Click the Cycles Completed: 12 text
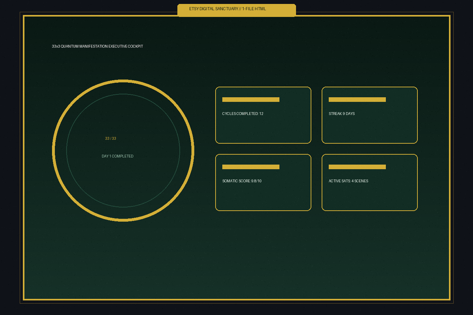 tap(243, 114)
